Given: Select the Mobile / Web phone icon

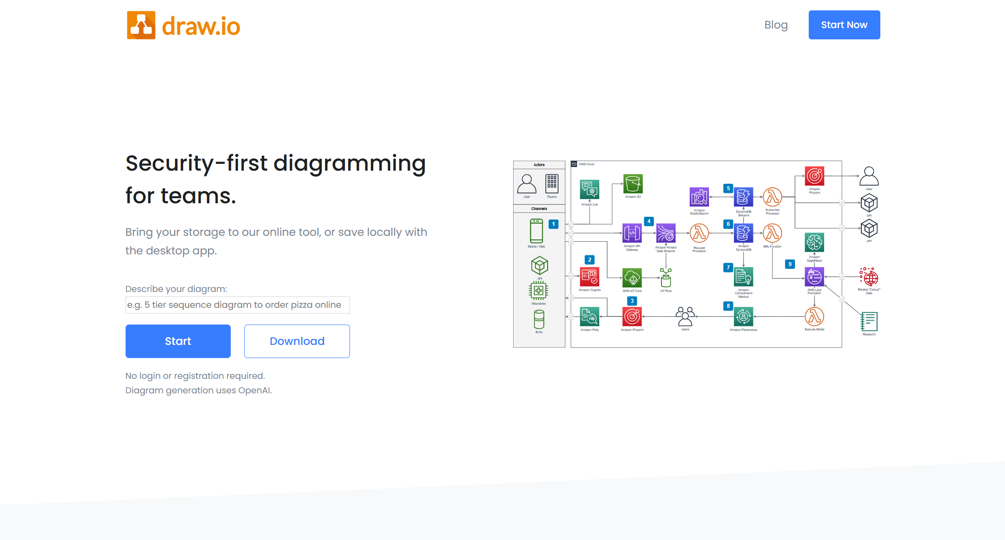Looking at the screenshot, I should (536, 231).
